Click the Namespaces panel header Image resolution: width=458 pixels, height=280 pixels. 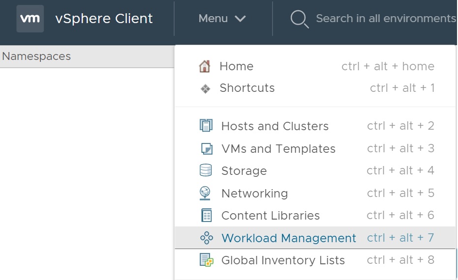click(37, 56)
